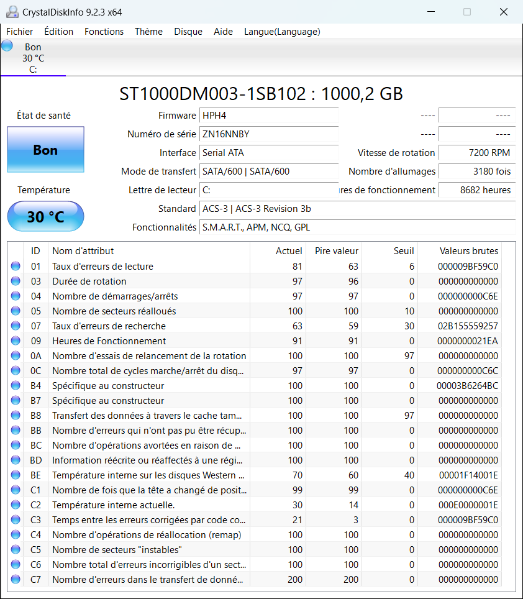Click raw value 00001F14001E
The image size is (523, 599).
tap(468, 475)
